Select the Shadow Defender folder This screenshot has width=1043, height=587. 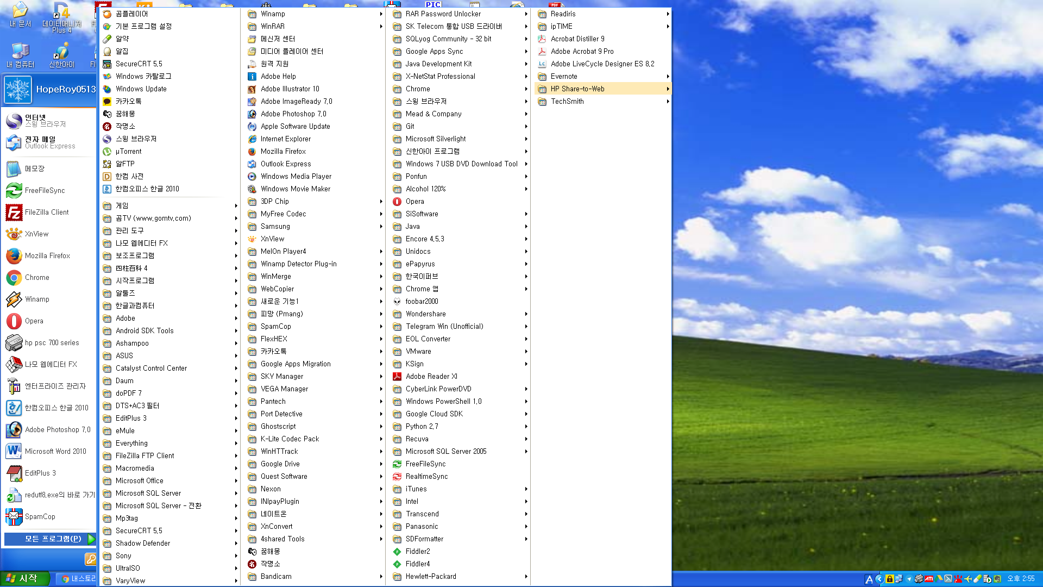coord(170,543)
